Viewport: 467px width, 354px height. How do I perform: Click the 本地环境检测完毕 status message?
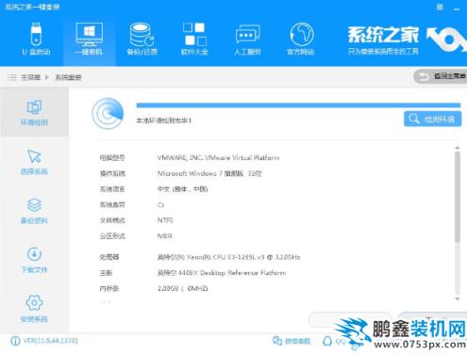163,121
